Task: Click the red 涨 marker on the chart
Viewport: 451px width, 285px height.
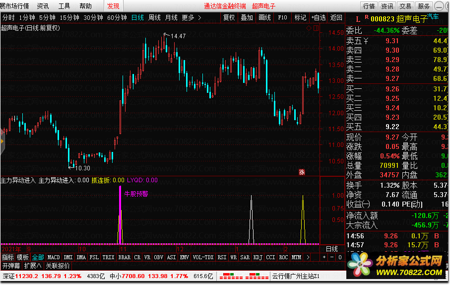Action: (302, 172)
